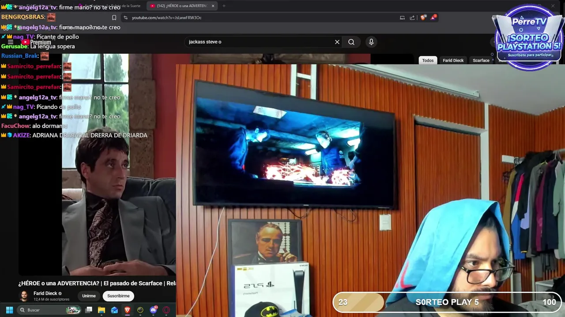
Task: Click chat message Picante de pollo
Action: coord(57,37)
